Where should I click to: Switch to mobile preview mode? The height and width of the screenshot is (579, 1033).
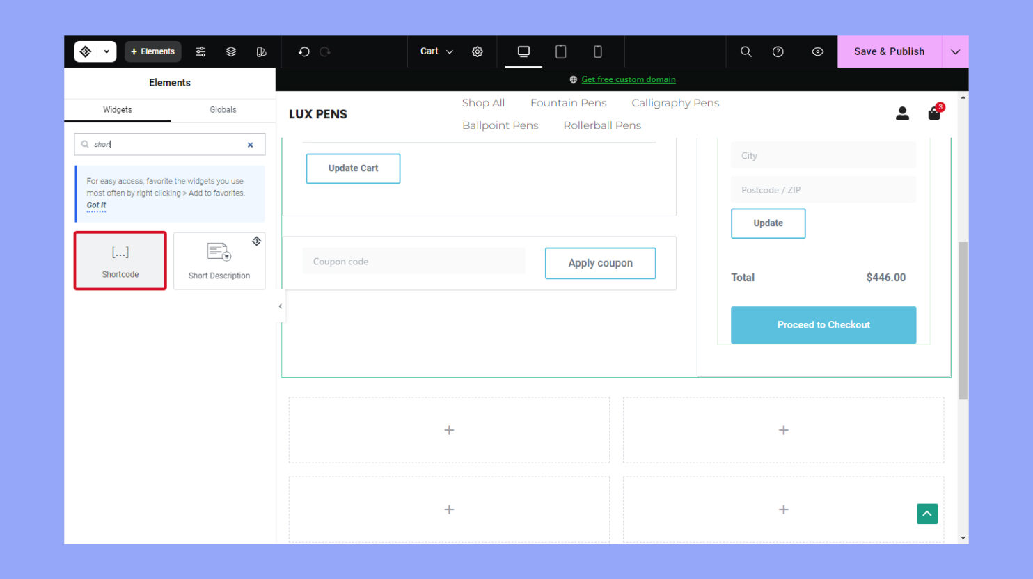click(597, 51)
